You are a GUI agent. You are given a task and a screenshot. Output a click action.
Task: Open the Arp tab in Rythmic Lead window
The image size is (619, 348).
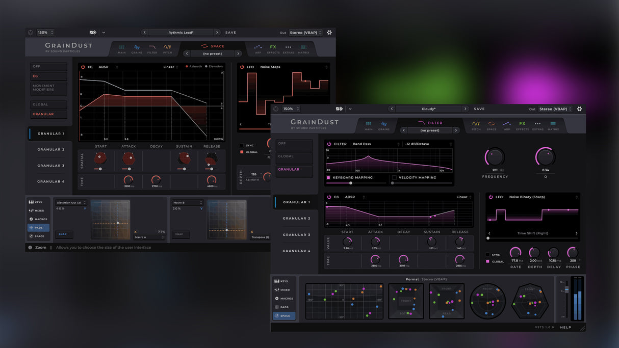[258, 49]
